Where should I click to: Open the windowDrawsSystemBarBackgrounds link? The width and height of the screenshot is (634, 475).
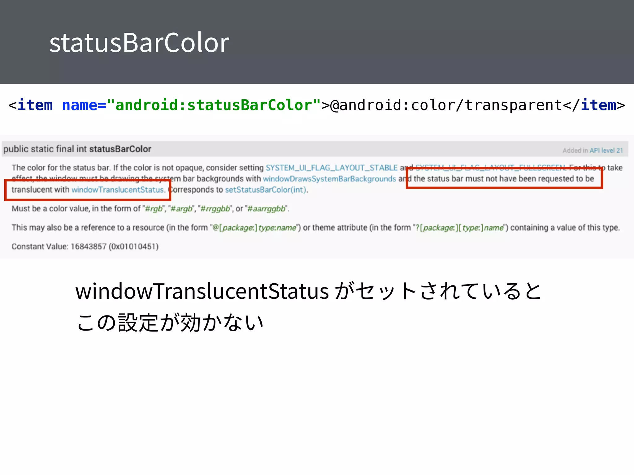329,179
